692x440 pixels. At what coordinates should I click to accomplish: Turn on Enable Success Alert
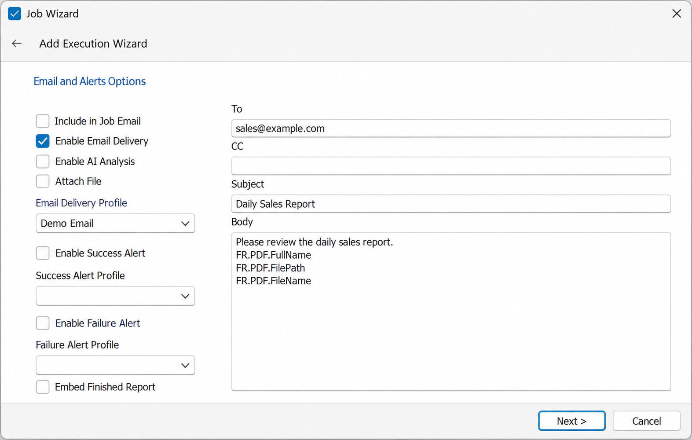point(43,253)
